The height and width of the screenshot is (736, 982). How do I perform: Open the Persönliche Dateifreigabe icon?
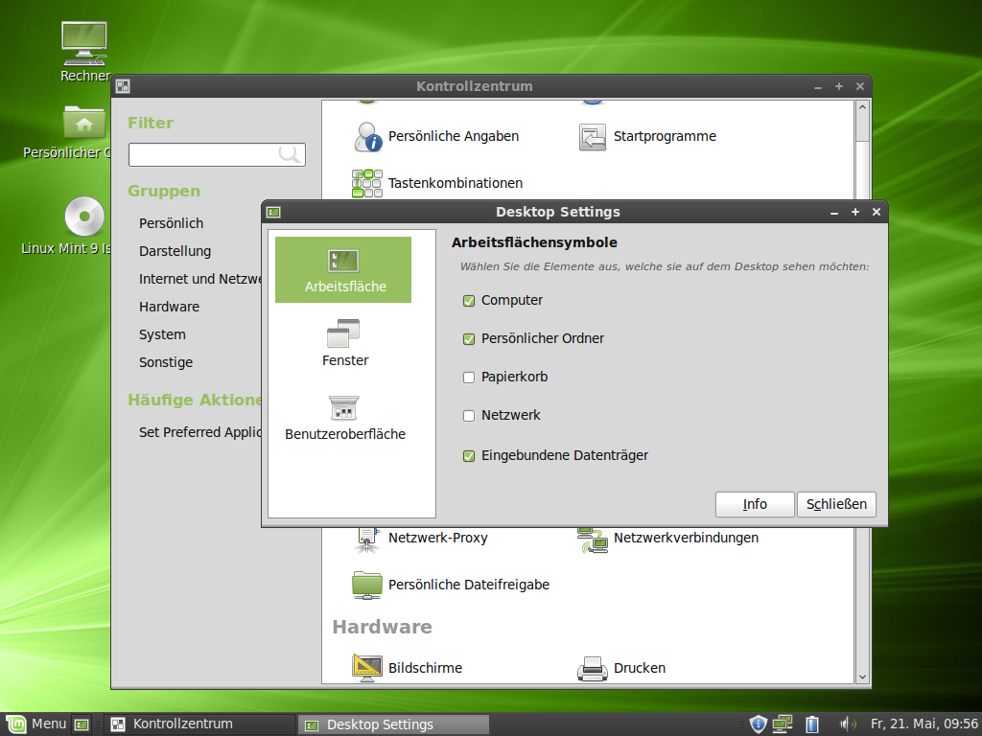pos(467,585)
